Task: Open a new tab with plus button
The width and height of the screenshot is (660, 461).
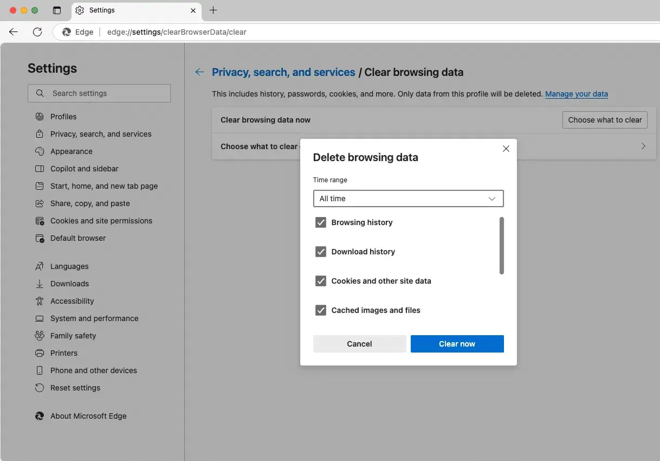Action: (x=213, y=10)
